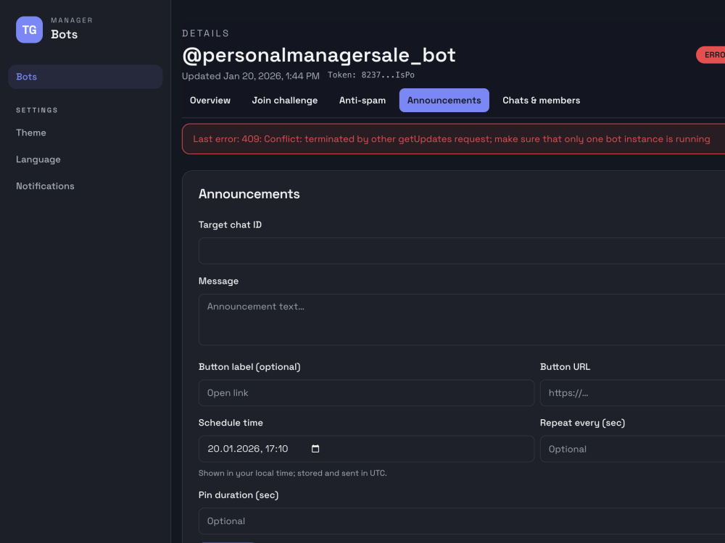The height and width of the screenshot is (543, 725).
Task: Focus the Repeat every (sec) field
Action: 632,449
